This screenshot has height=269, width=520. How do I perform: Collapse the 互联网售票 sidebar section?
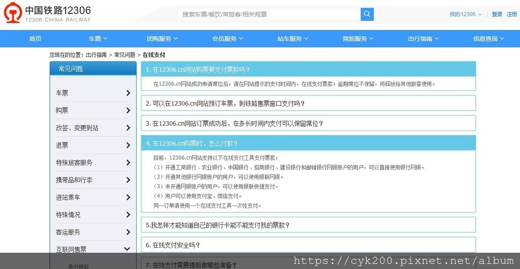pyautogui.click(x=126, y=249)
